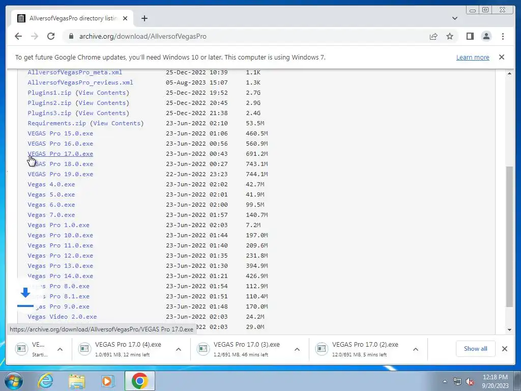
Task: Close the AllversofVegasPro tab
Action: point(125,18)
